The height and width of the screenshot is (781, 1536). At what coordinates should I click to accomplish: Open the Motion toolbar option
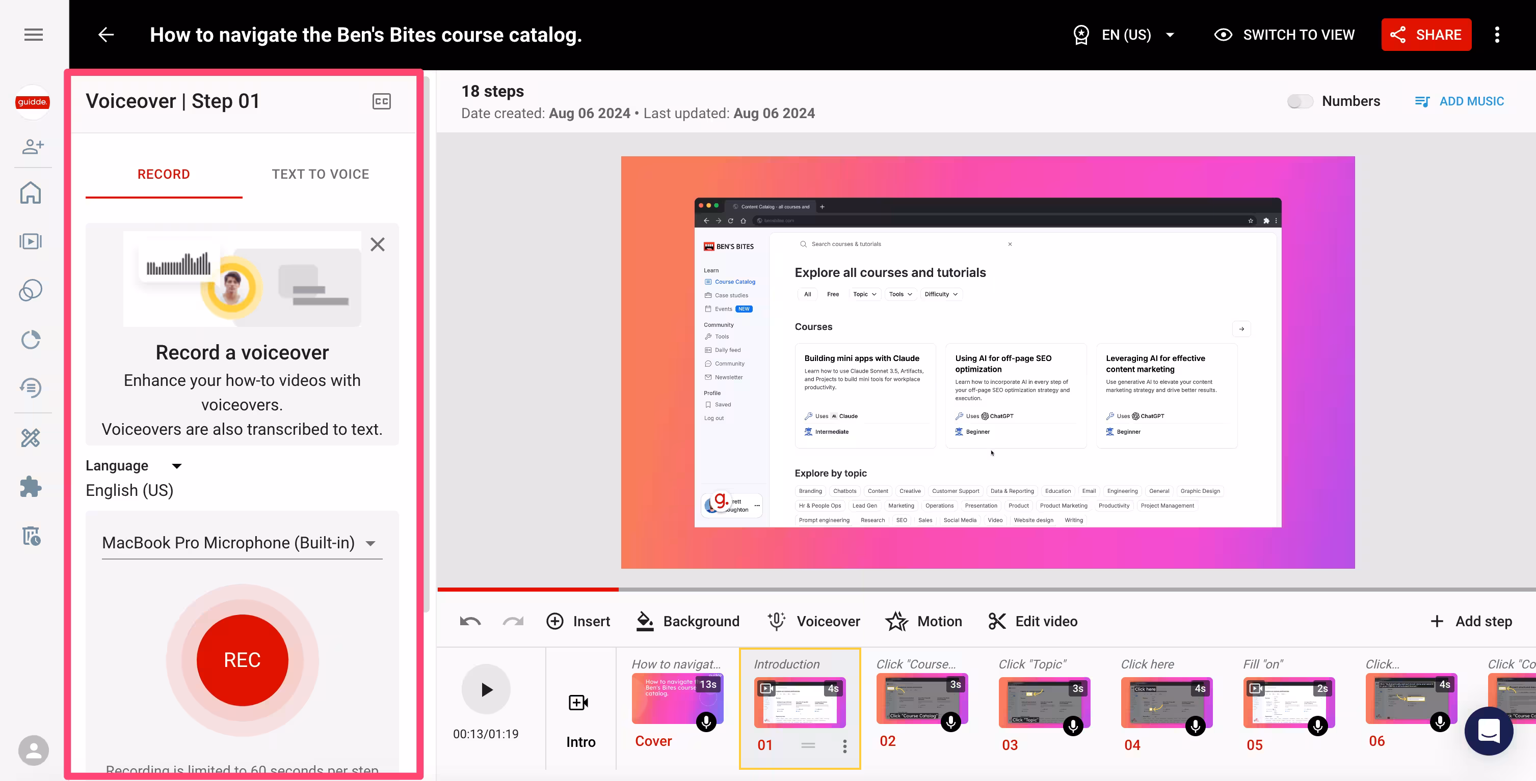923,621
